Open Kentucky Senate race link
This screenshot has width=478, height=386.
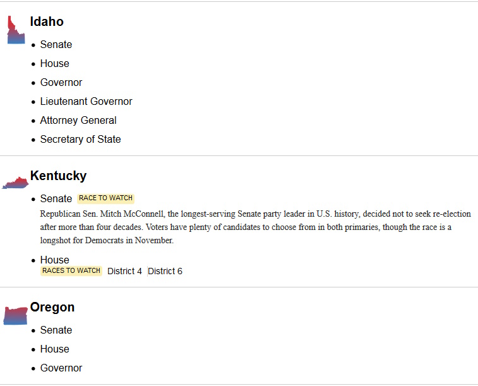click(x=56, y=198)
